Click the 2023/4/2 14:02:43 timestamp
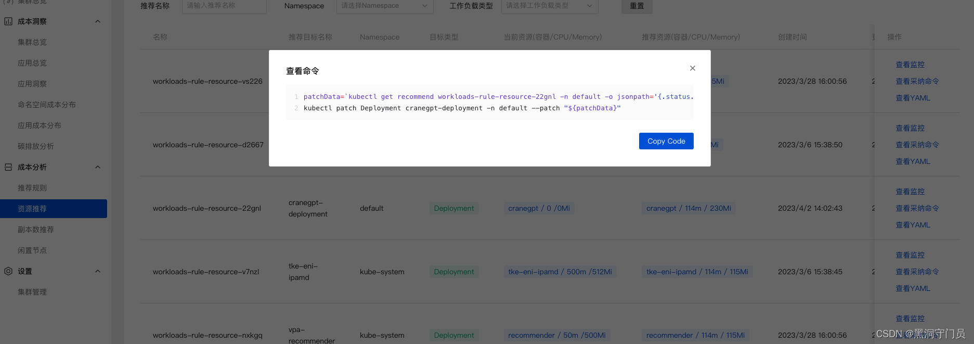The width and height of the screenshot is (974, 344). tap(810, 208)
